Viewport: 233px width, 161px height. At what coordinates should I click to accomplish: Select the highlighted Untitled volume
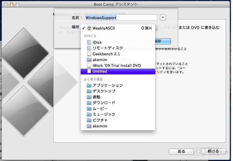click(x=118, y=71)
